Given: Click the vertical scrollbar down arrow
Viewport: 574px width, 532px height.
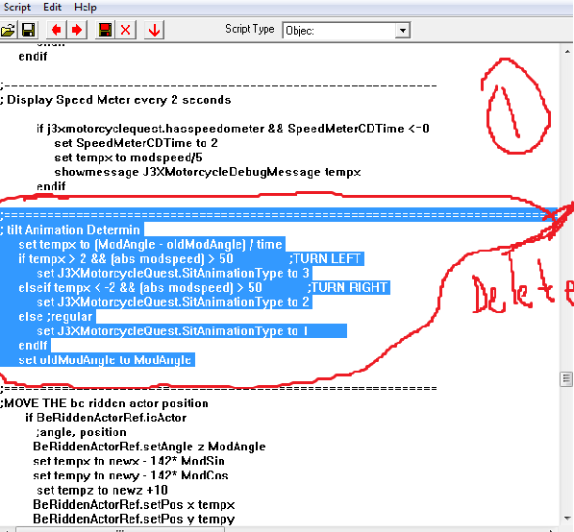Looking at the screenshot, I should (x=567, y=519).
